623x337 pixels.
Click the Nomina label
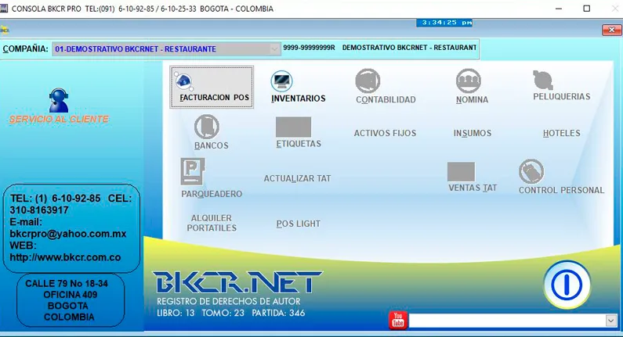tap(472, 99)
